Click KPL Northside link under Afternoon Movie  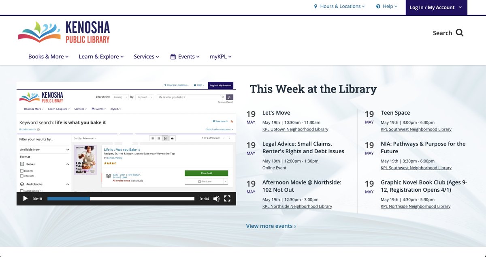pyautogui.click(x=297, y=206)
